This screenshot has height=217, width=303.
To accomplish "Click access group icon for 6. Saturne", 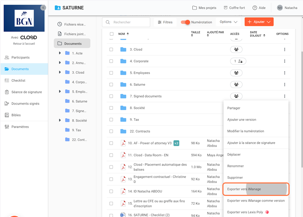I will [x=236, y=84].
